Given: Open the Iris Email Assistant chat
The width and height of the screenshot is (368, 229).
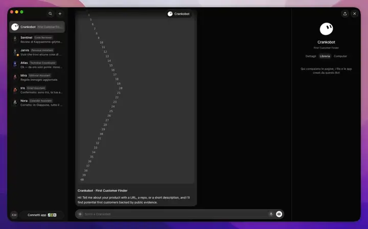Looking at the screenshot, I should click(x=37, y=90).
